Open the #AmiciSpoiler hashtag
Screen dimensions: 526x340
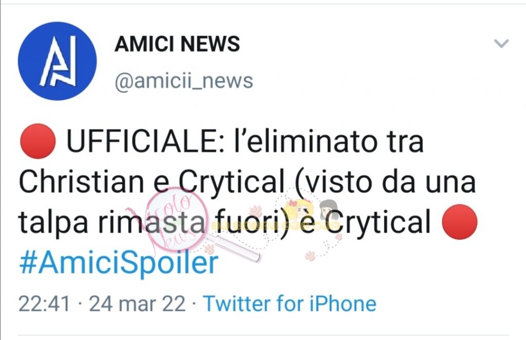[119, 262]
